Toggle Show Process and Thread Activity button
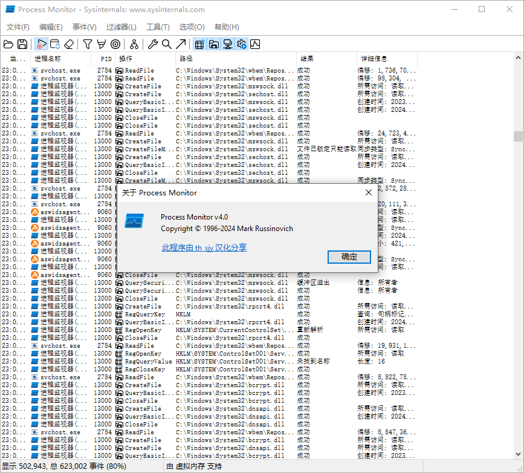524x473 pixels. (x=241, y=44)
